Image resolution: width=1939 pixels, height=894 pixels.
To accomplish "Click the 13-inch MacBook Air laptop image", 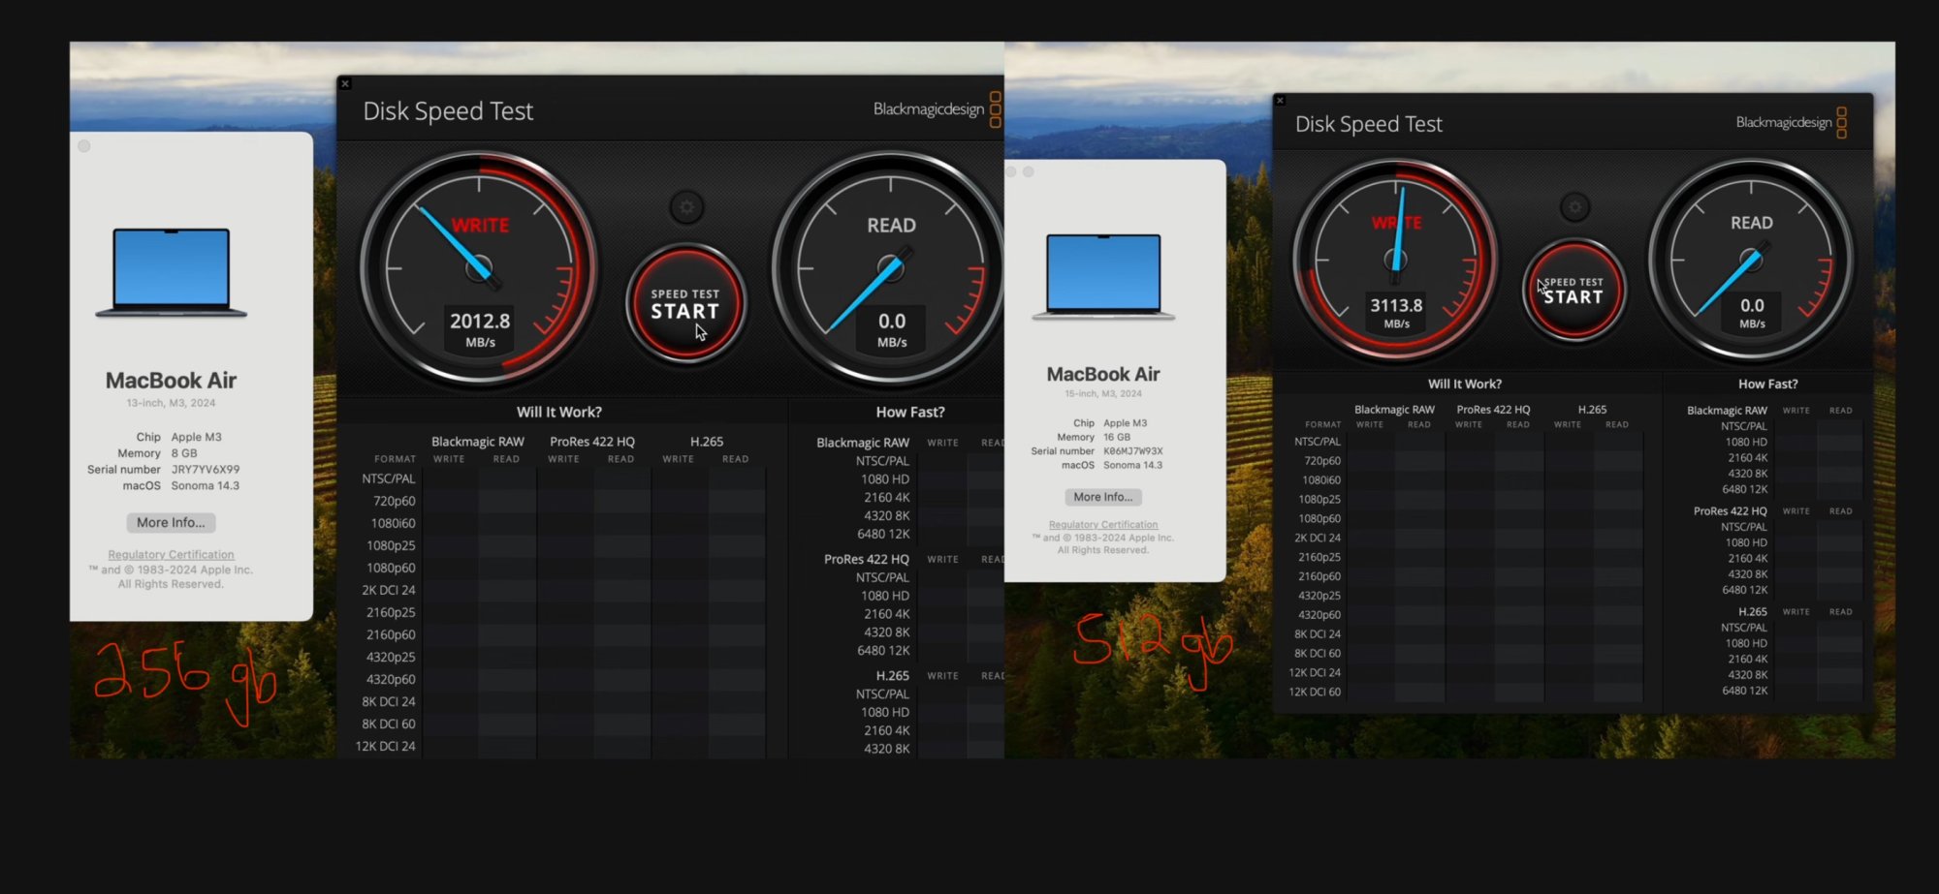I will click(x=171, y=272).
